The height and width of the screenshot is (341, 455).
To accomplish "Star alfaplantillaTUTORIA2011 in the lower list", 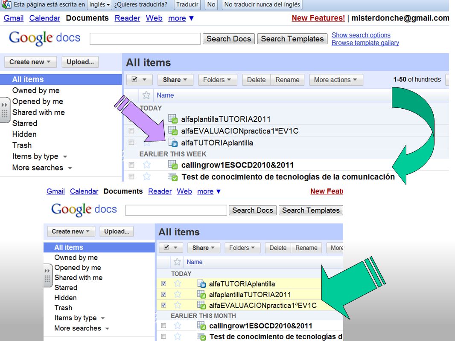I will [178, 295].
